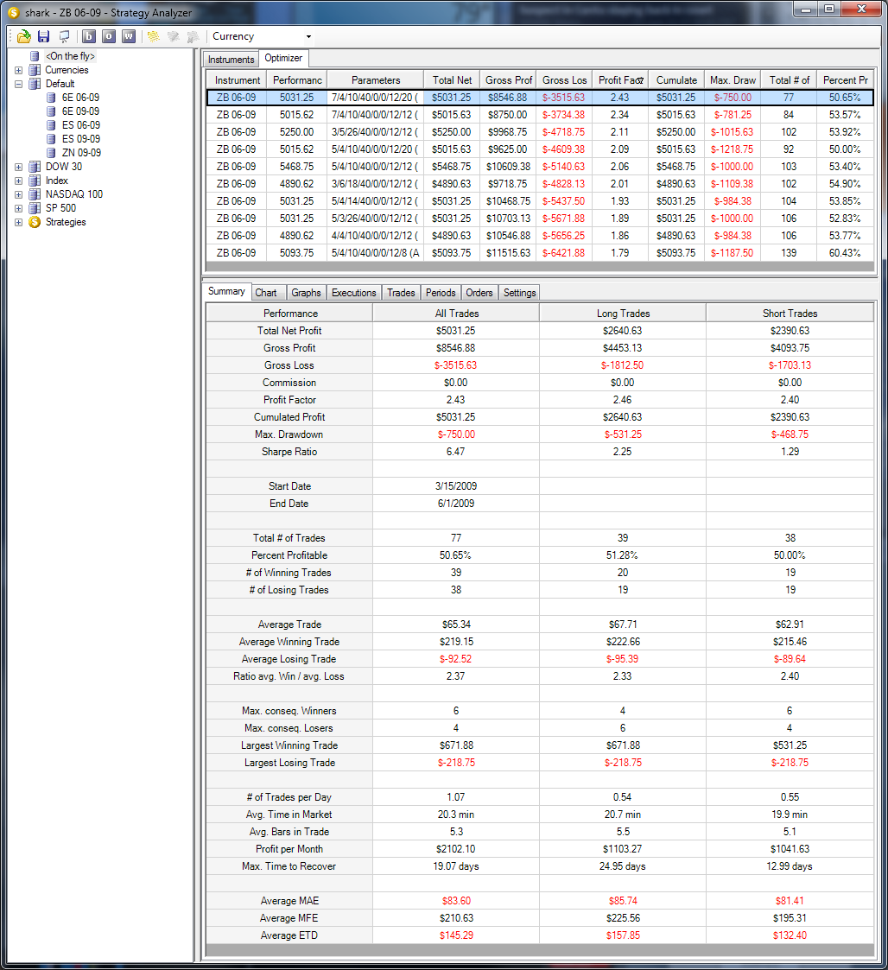The image size is (888, 970).
Task: Click the 'w' walk-forward toolbar button
Action: pos(128,36)
